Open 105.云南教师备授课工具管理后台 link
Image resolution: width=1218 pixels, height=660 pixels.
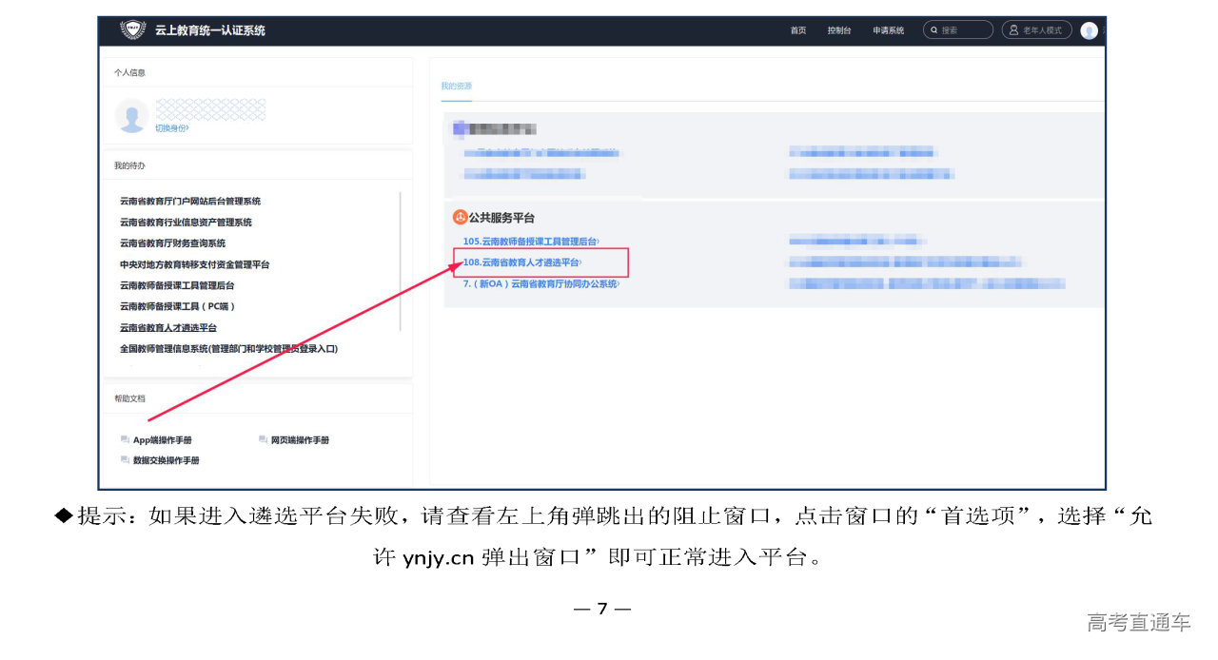(531, 242)
